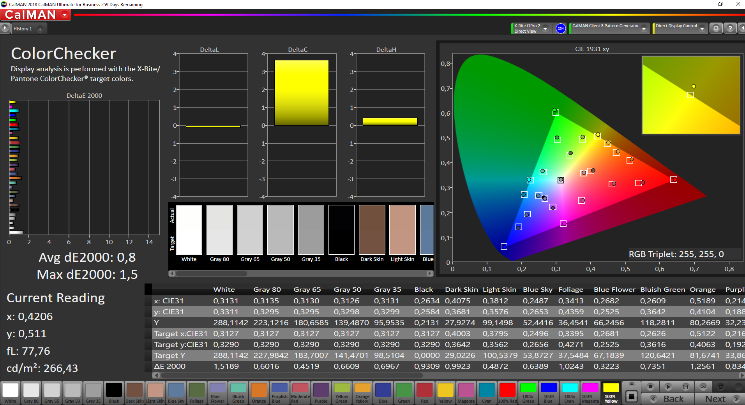Select the Orange Yellow patch swatch
Screen dimensions: 745x405
tap(362, 393)
